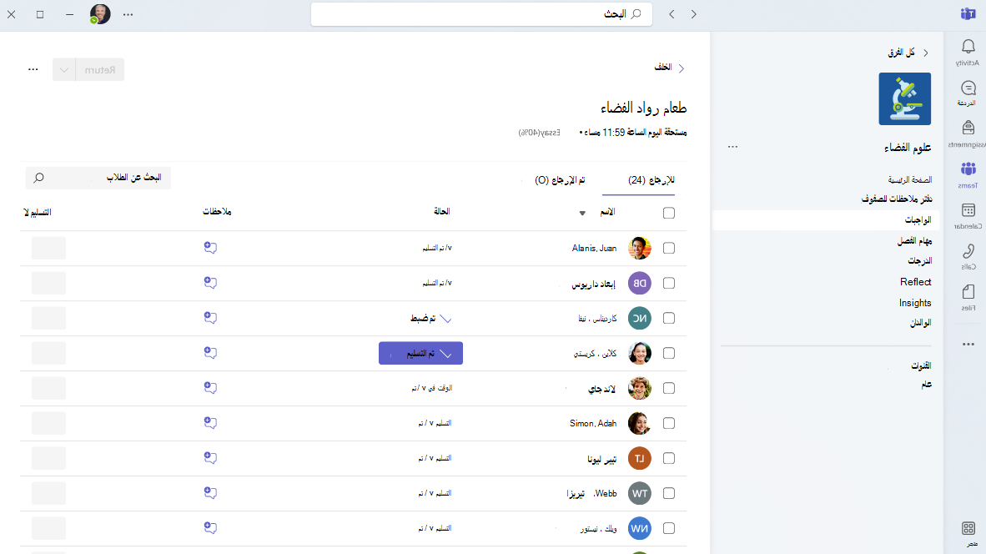Open feedback icon for Simon, Adah
Image resolution: width=986 pixels, height=554 pixels.
tap(211, 423)
